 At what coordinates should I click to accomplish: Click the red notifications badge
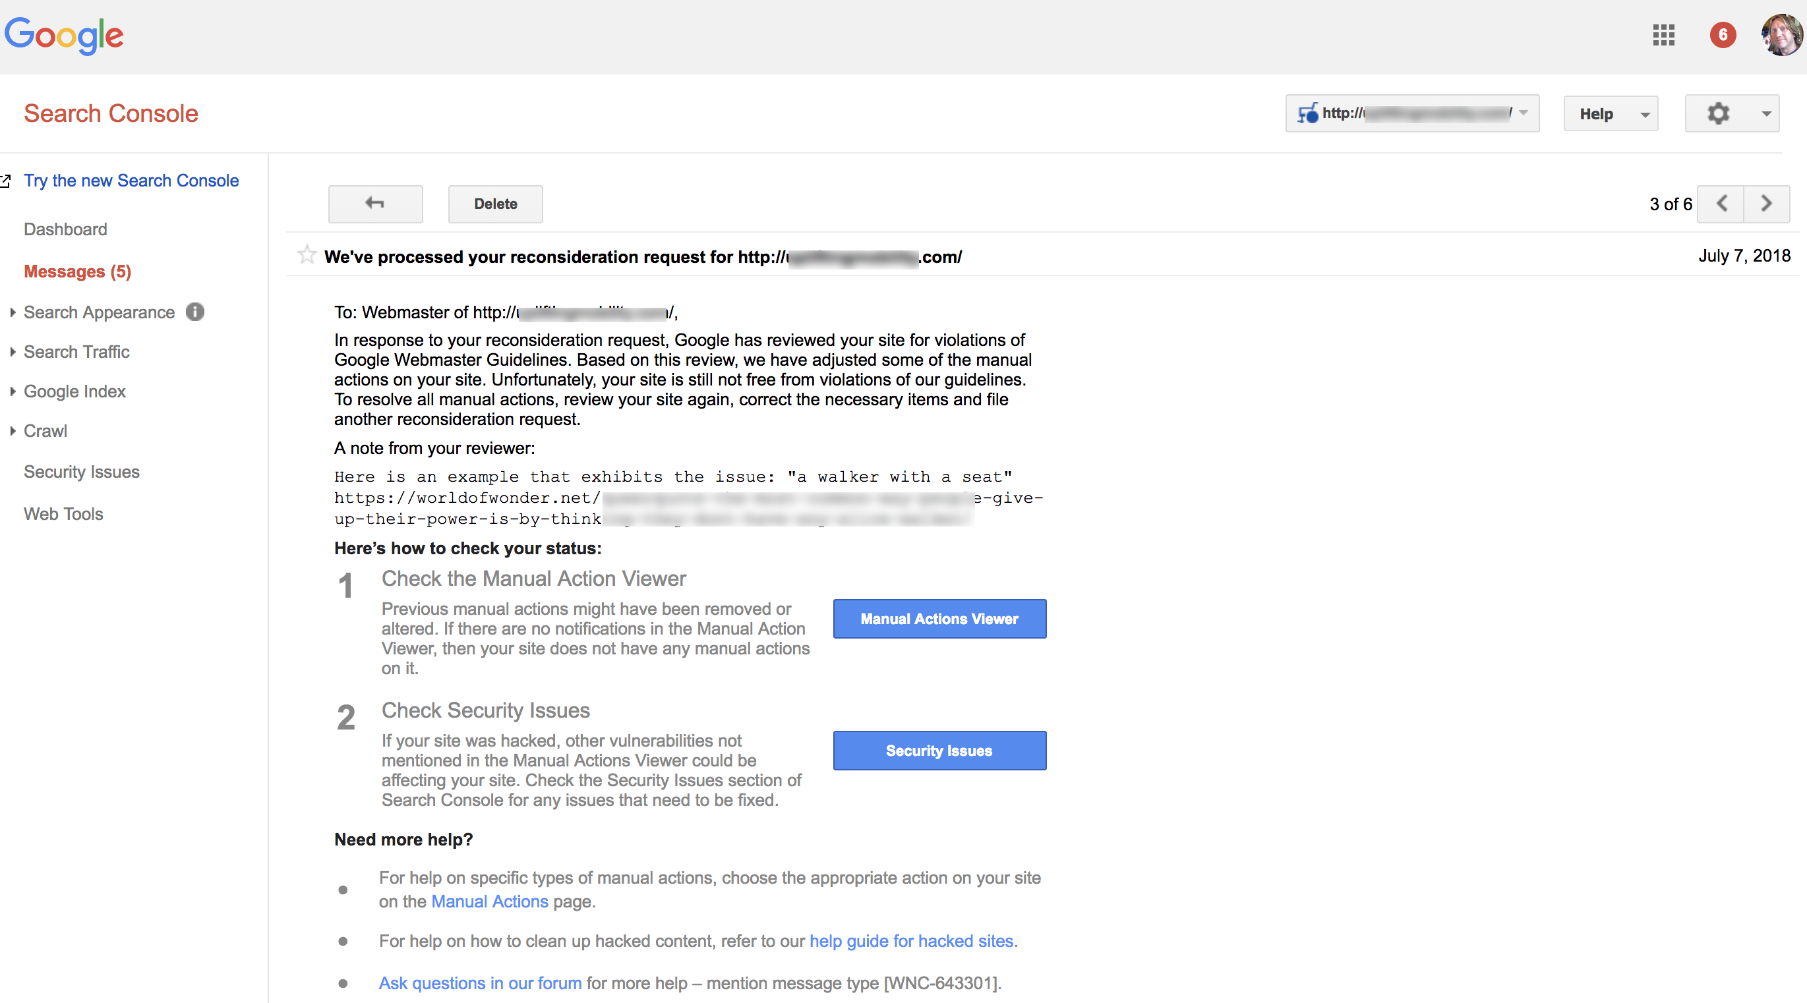(x=1722, y=35)
